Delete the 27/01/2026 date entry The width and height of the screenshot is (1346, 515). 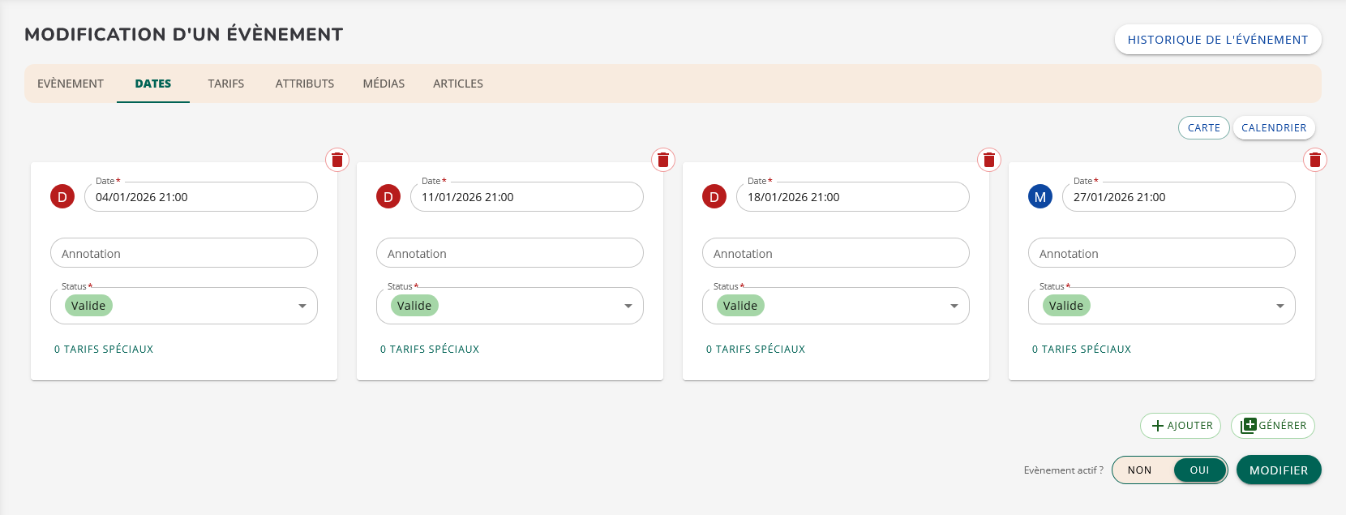[x=1315, y=160]
